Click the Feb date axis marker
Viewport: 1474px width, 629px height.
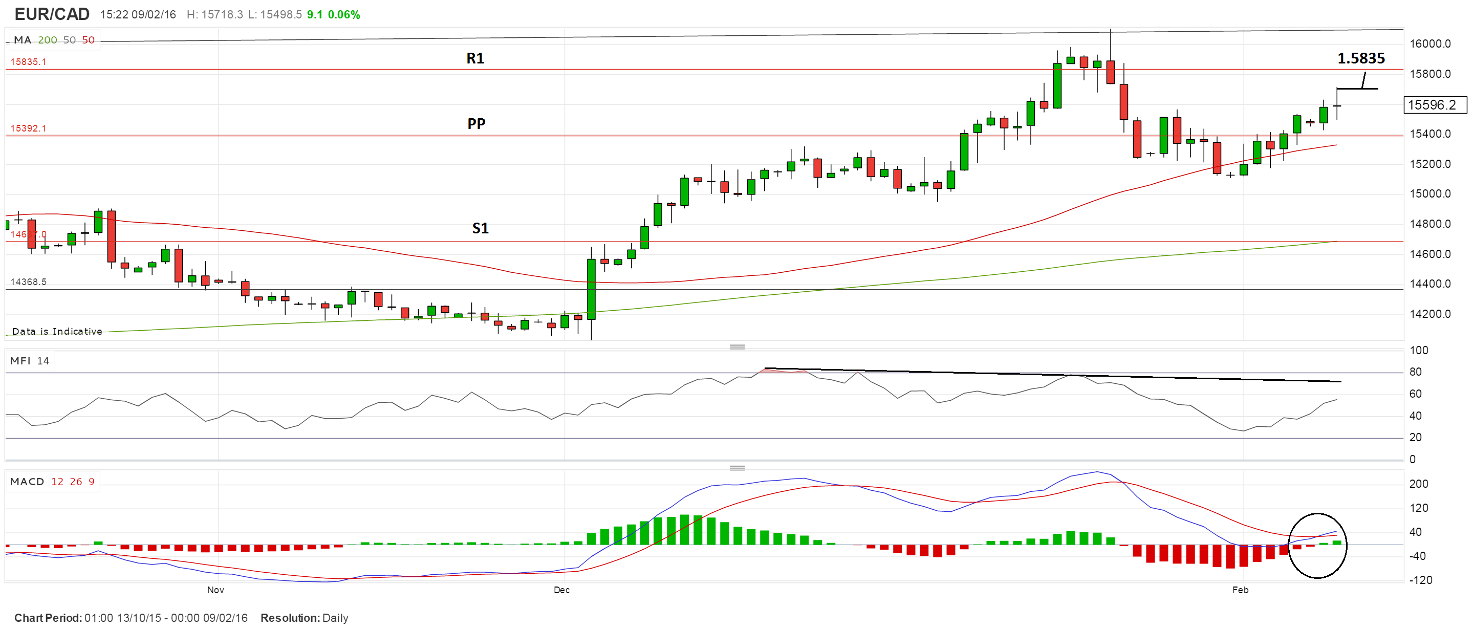[x=1240, y=590]
